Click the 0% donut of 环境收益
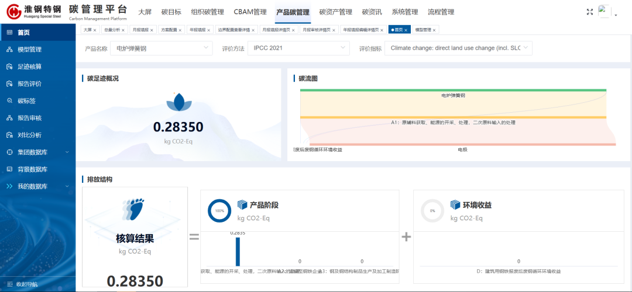The width and height of the screenshot is (632, 292). coord(432,211)
